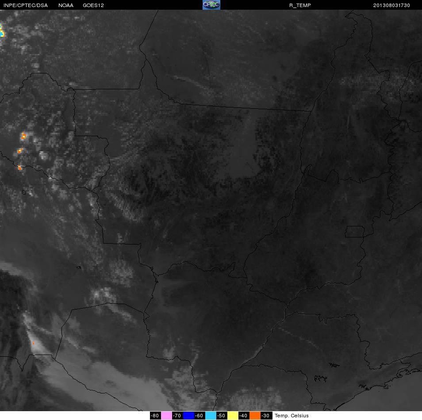Screen dimensions: 422x420
Task: Click the INPE/CPTEC/DSA label
Action: pyautogui.click(x=26, y=5)
